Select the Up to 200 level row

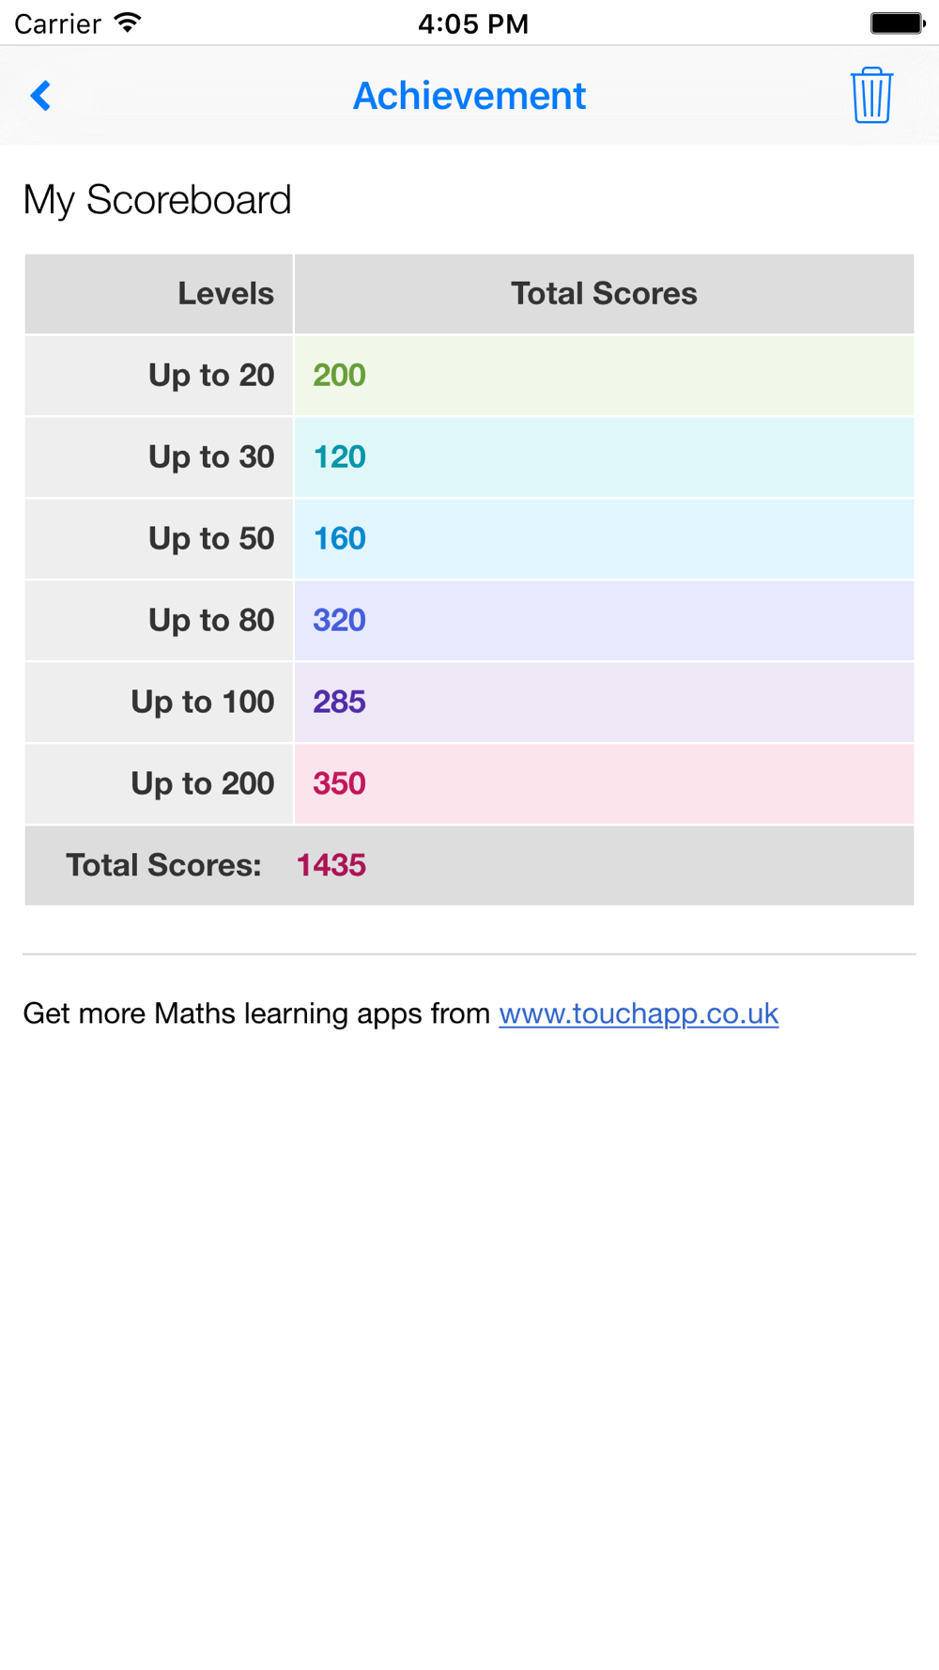[x=202, y=784]
